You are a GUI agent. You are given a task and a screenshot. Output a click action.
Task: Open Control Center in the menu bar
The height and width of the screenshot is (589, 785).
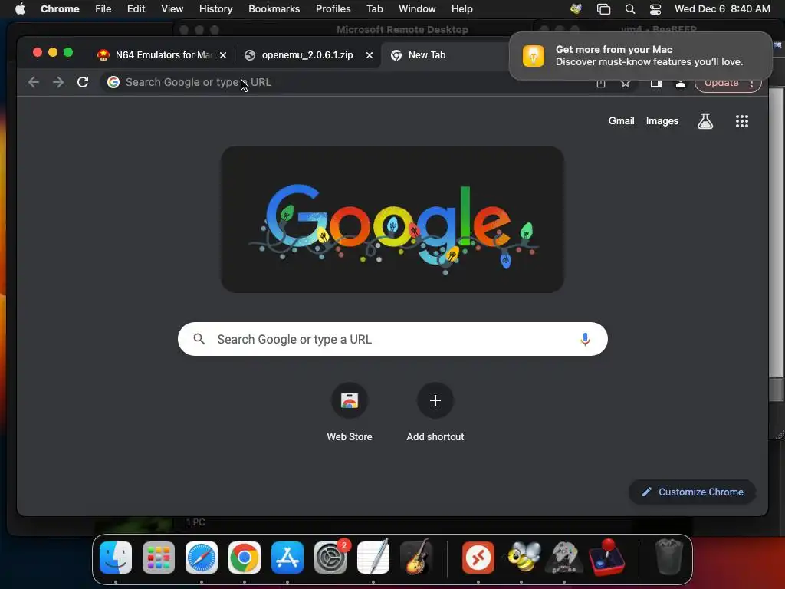coord(655,9)
